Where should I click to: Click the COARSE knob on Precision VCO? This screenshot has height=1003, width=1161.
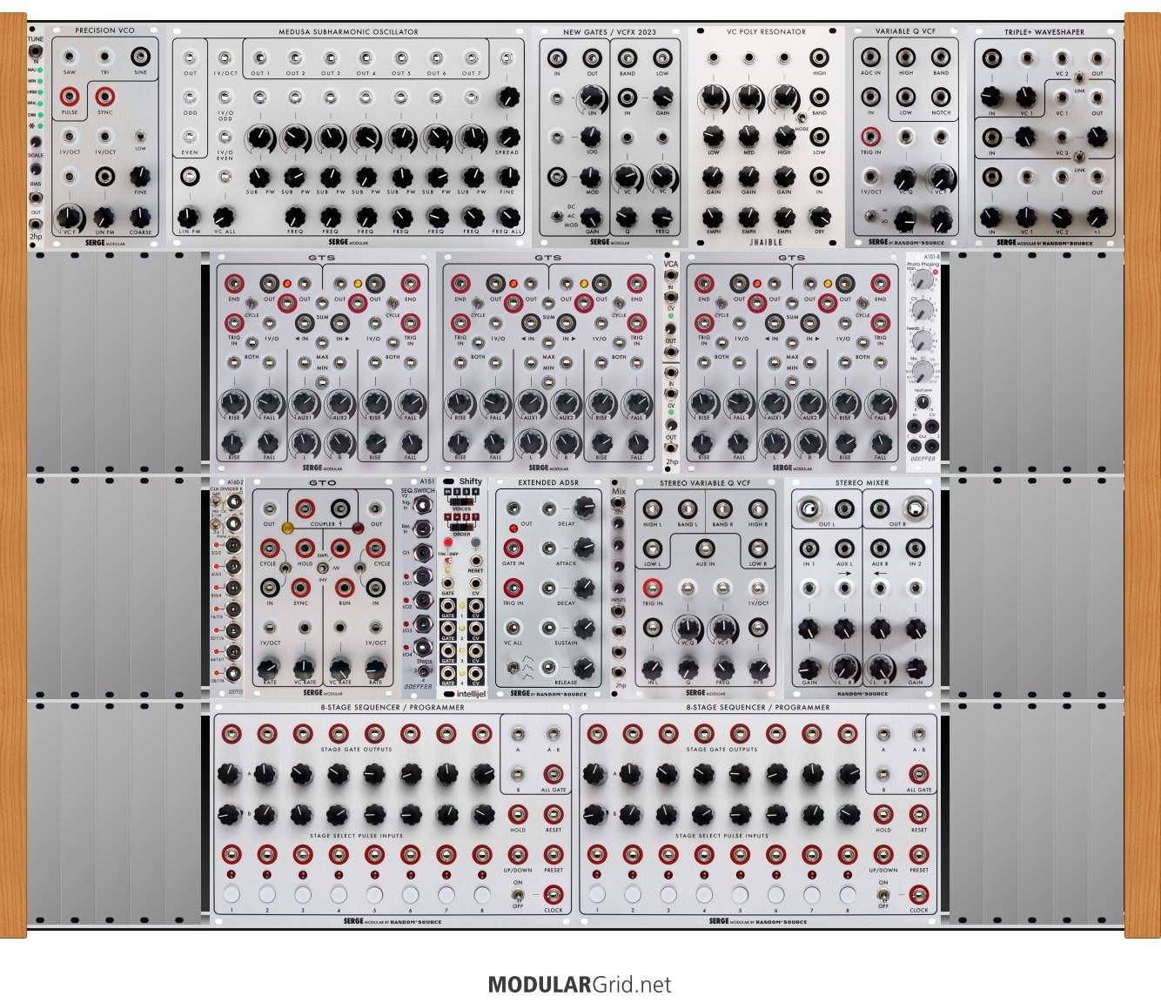[139, 216]
